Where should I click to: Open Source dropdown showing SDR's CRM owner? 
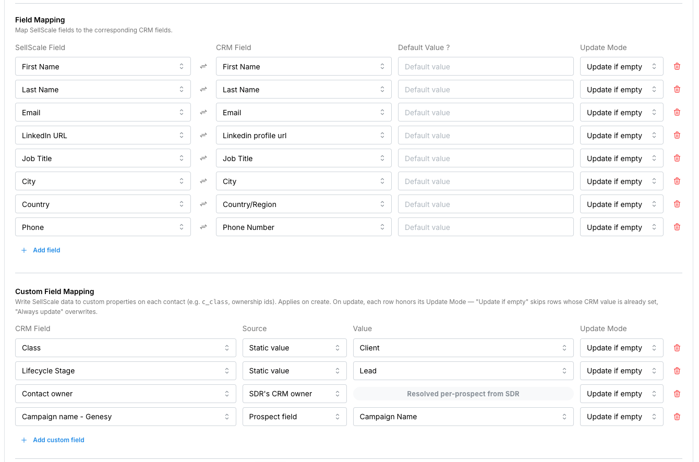pyautogui.click(x=295, y=394)
